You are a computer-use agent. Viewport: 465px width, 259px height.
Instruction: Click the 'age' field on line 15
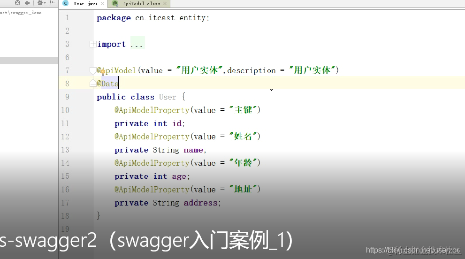[x=179, y=177]
